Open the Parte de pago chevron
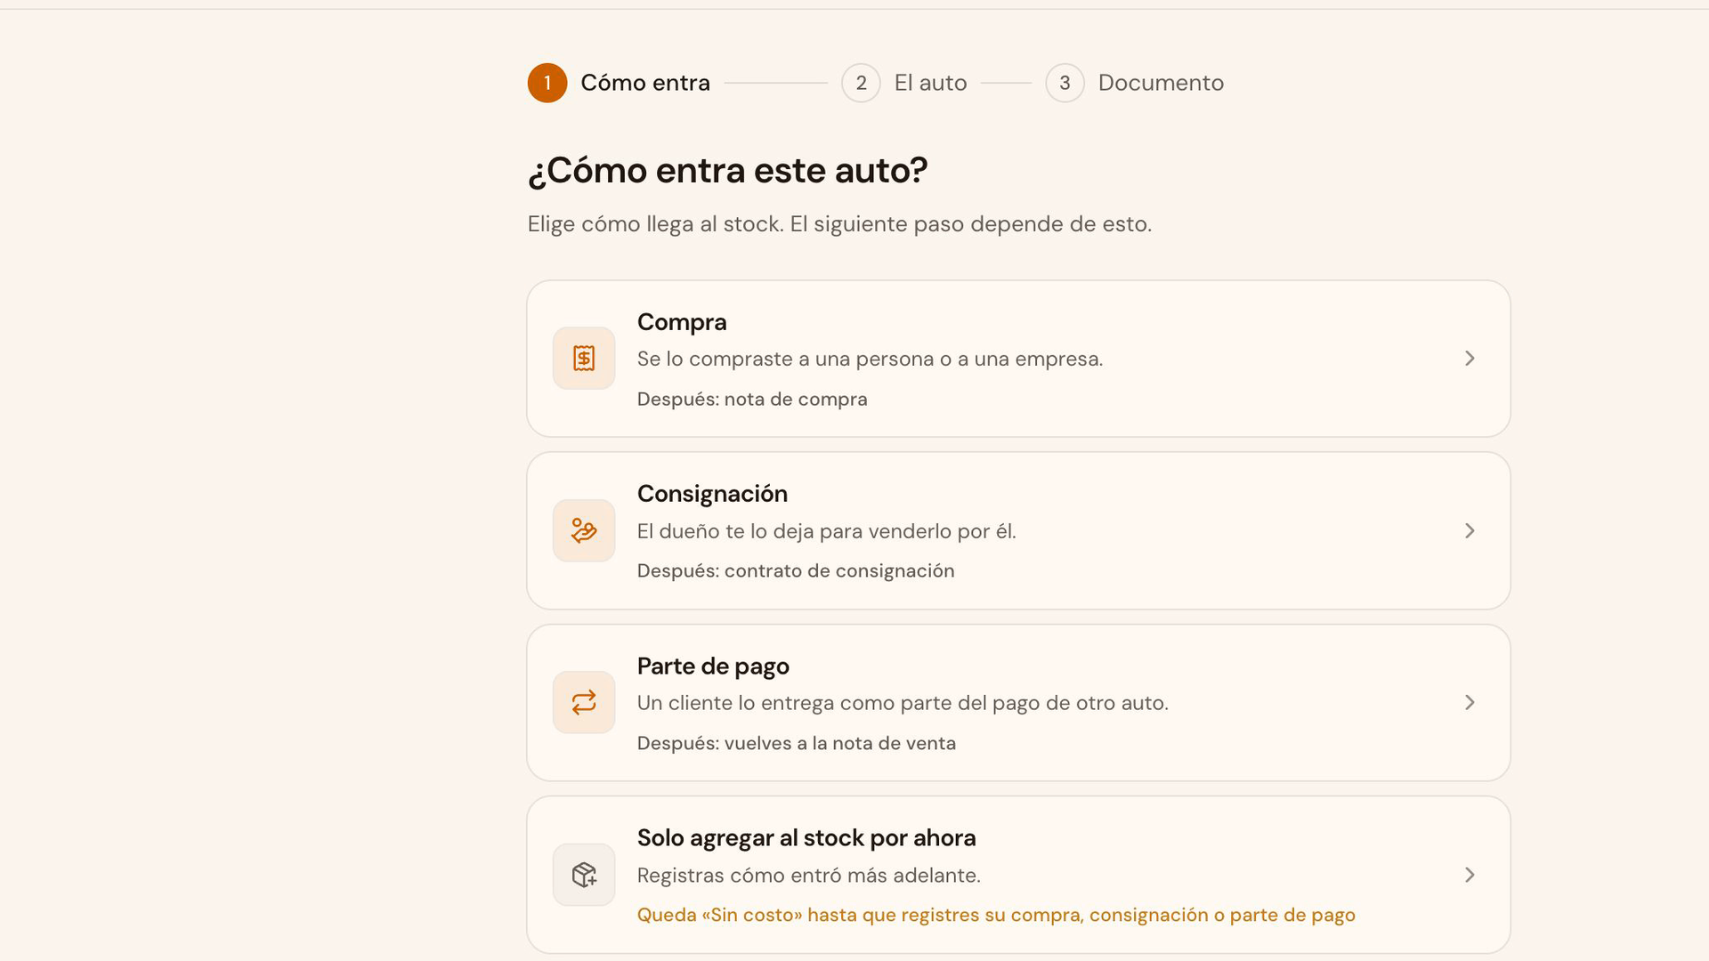The image size is (1709, 961). [1470, 703]
